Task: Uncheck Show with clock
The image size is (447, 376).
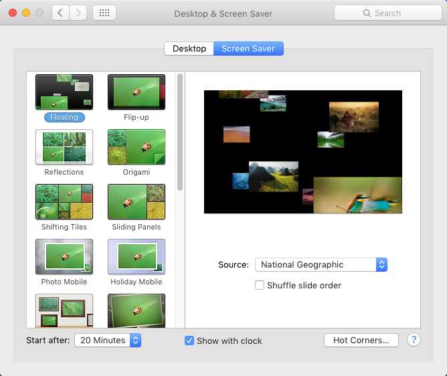Action: pos(189,341)
